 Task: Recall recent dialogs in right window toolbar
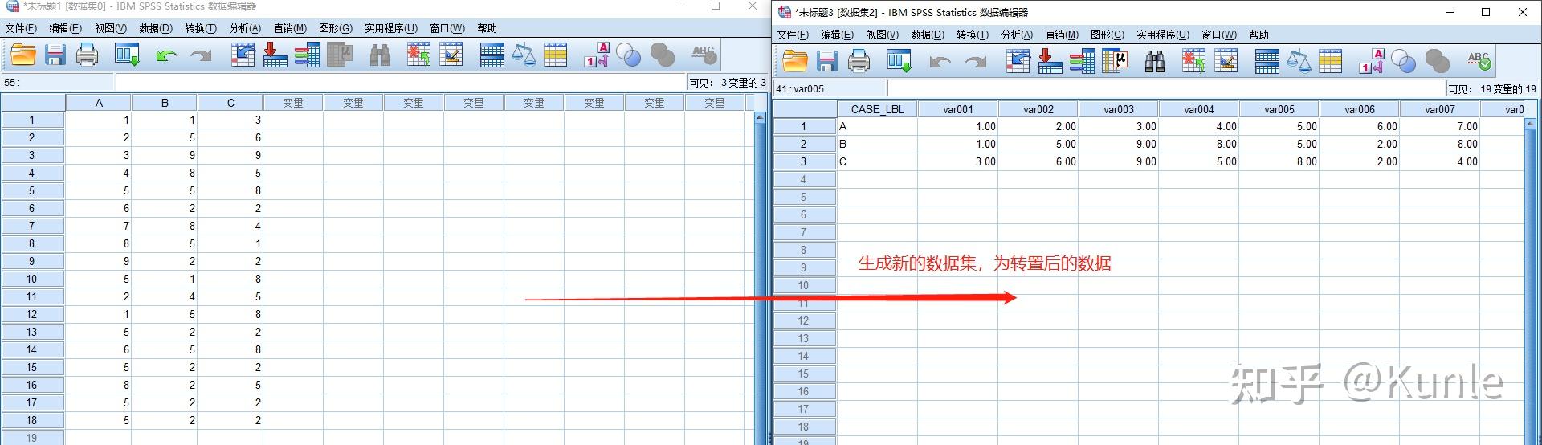899,61
